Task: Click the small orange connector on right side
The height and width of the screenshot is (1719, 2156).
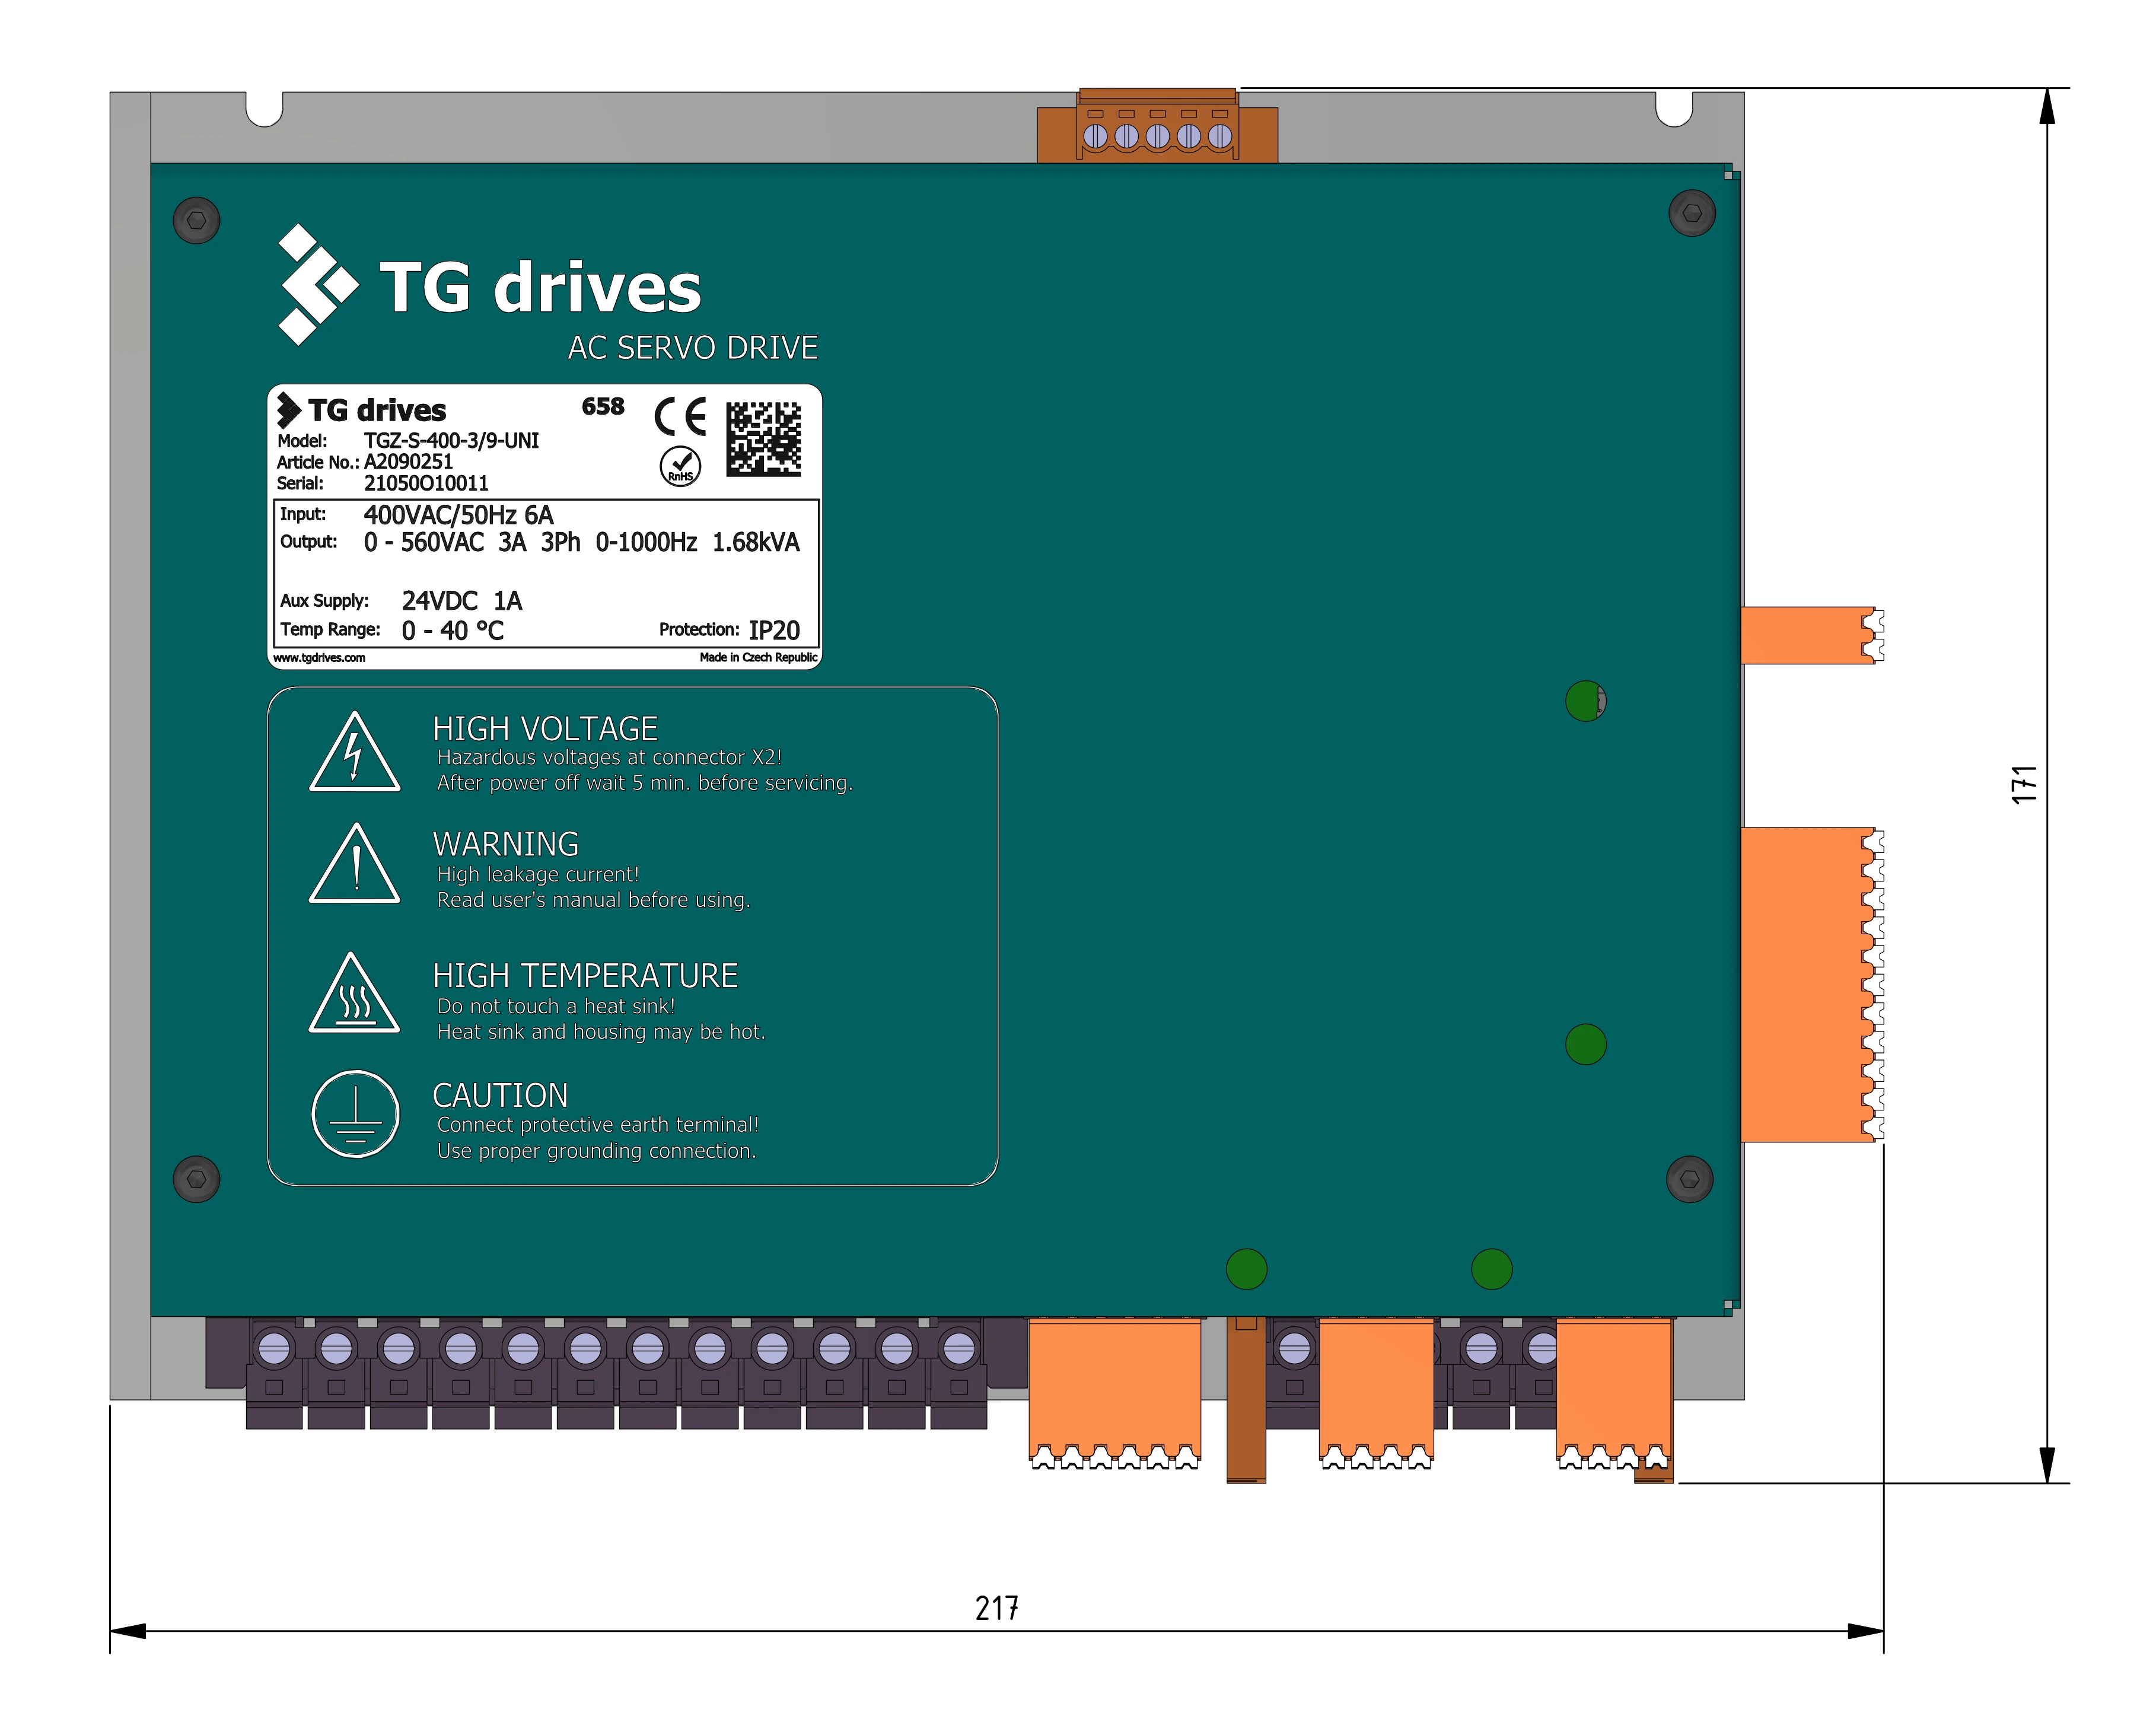Action: (x=1812, y=635)
